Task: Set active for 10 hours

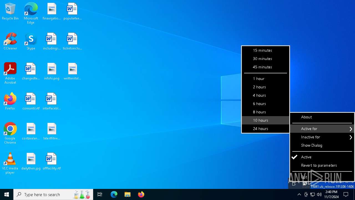Action: (265, 120)
